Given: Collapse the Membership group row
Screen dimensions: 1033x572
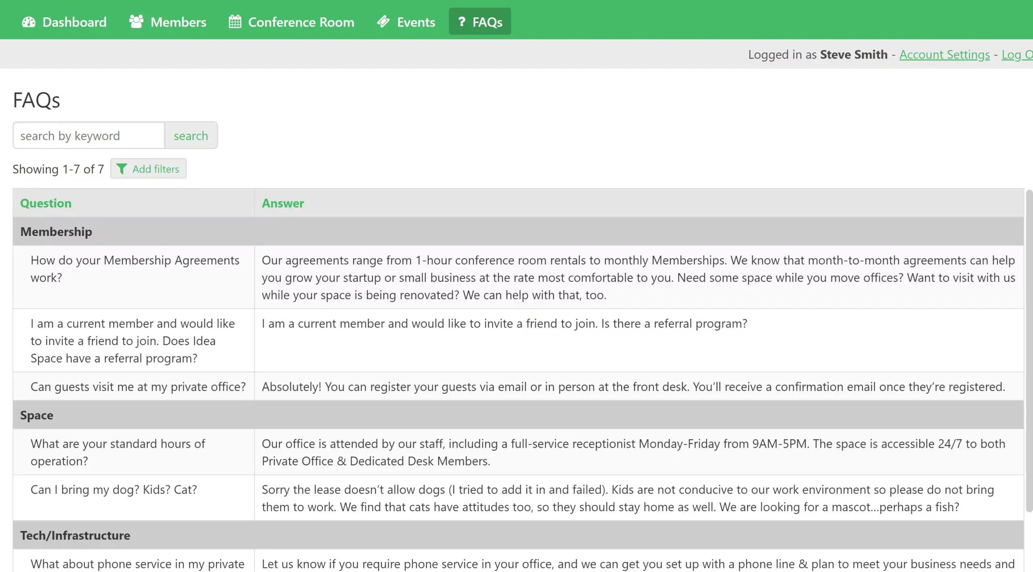Looking at the screenshot, I should click(x=56, y=232).
